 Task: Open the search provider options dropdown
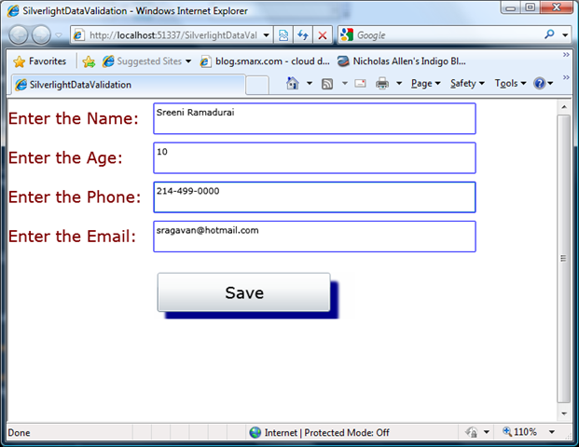click(565, 35)
